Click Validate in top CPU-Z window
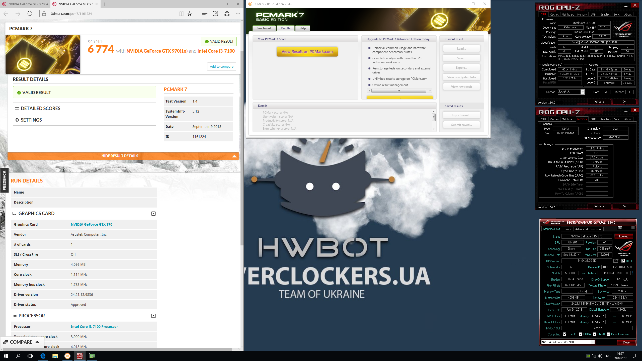This screenshot has width=642, height=361. click(x=599, y=102)
